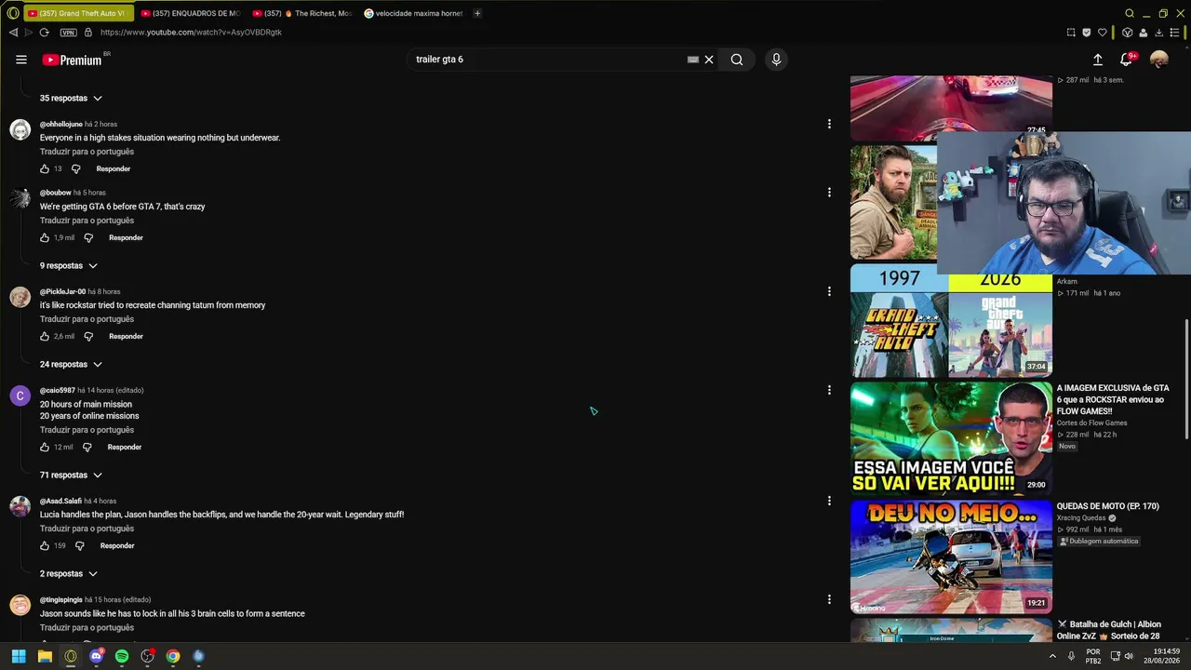Open Google Chrome from the taskbar
Viewport: 1191px width, 670px height.
[173, 656]
